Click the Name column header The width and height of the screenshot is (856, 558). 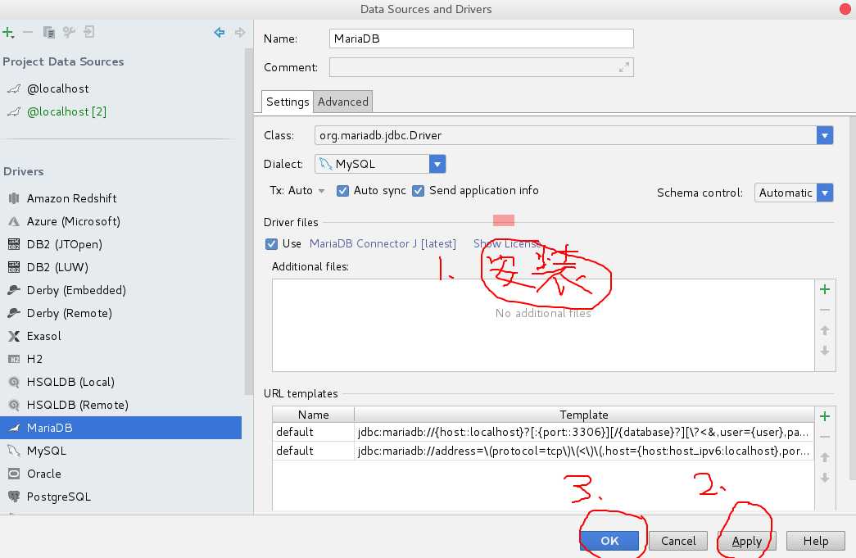pos(314,415)
